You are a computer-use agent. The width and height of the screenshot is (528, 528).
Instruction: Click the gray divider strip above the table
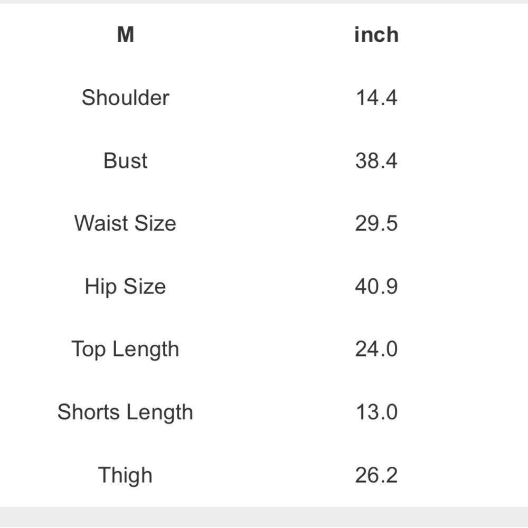[x=264, y=2]
